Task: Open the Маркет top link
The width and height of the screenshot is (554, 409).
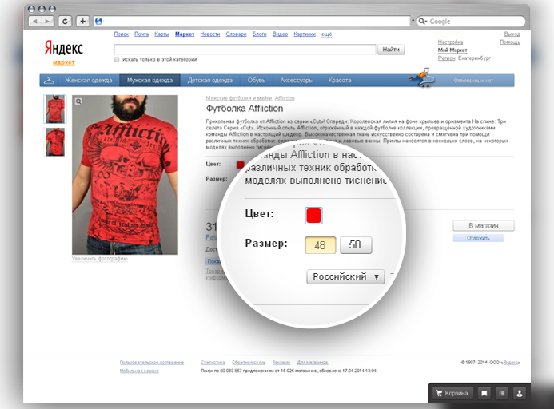Action: pos(185,34)
